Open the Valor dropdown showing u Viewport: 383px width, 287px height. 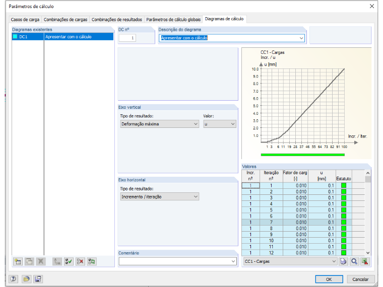click(x=233, y=124)
